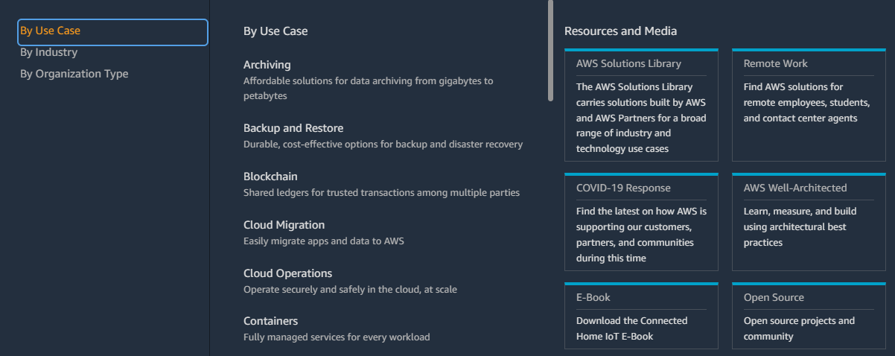
Task: Open the Containers use case link
Action: [x=270, y=321]
